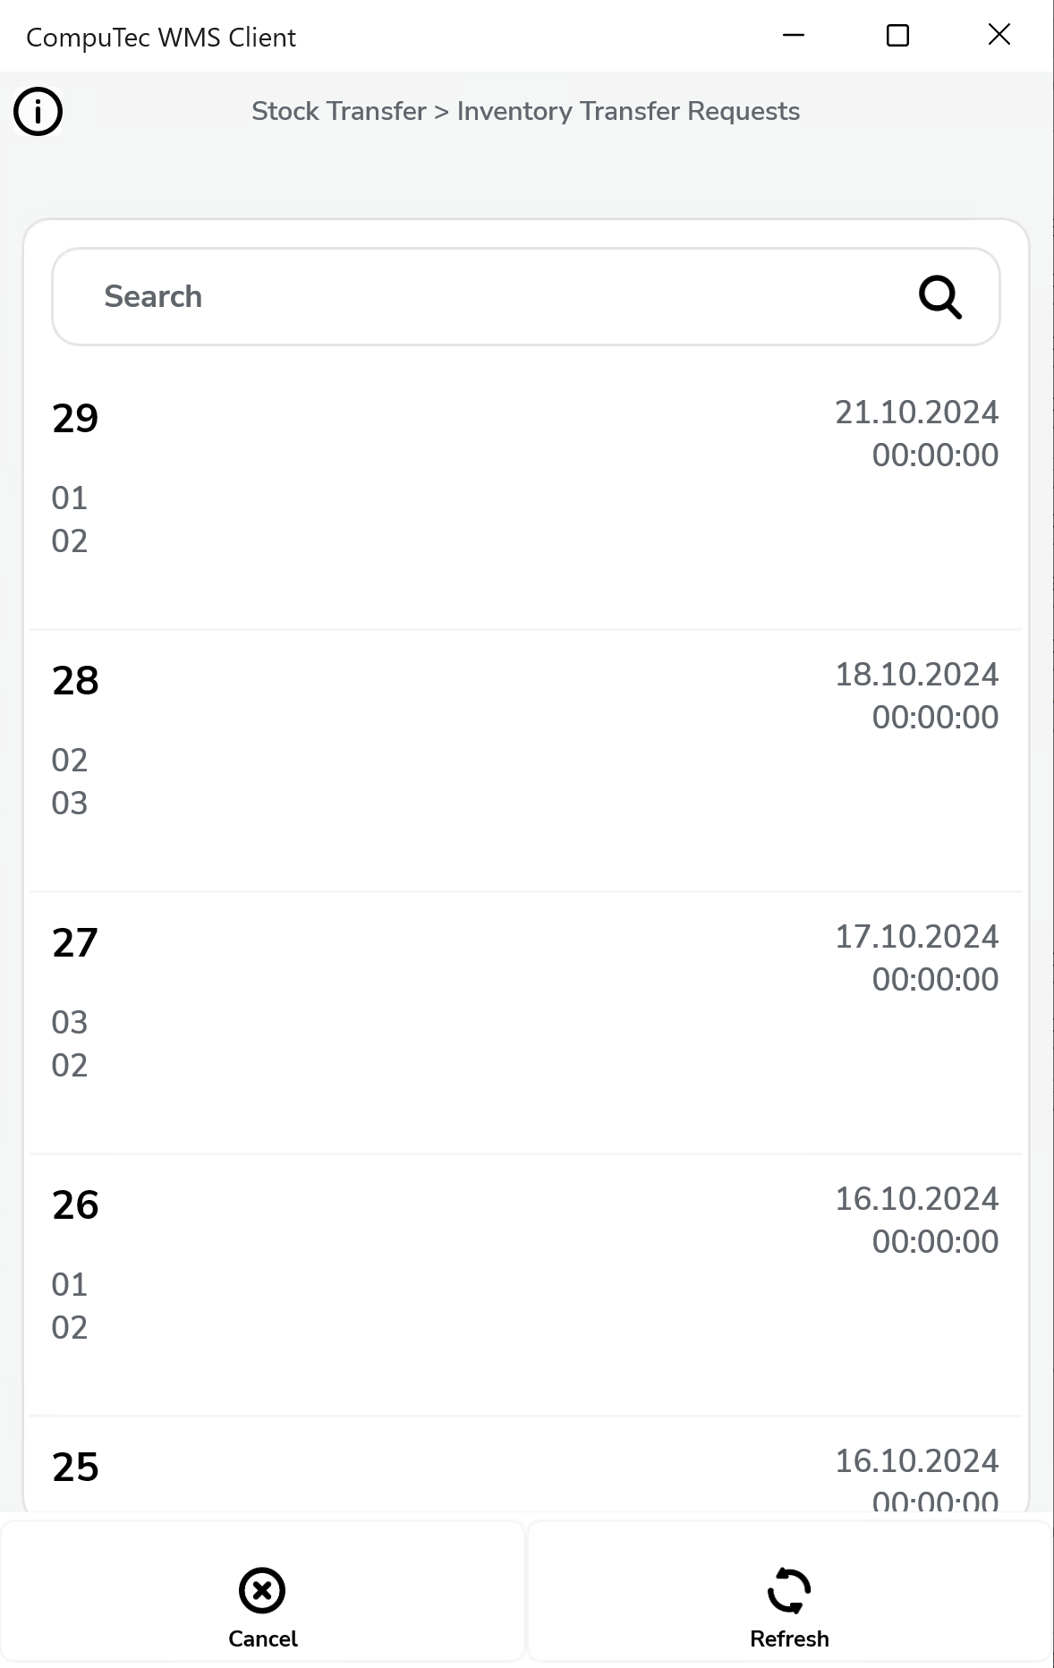This screenshot has height=1668, width=1054.
Task: Open transfer request number 29
Action: (75, 419)
